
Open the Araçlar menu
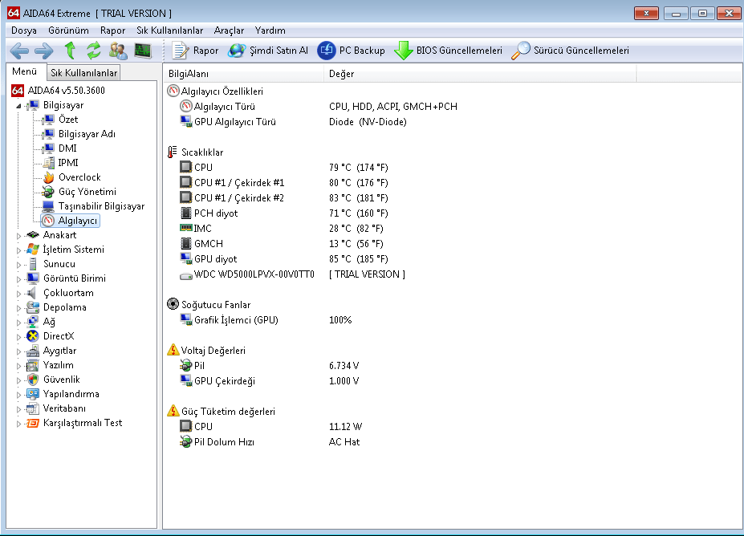(229, 30)
